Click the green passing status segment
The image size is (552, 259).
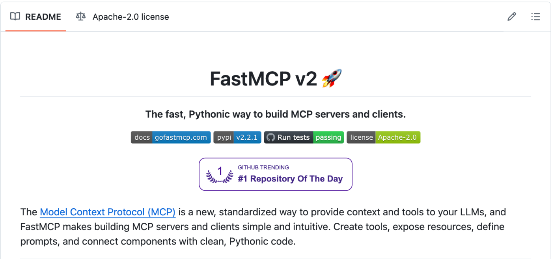click(328, 137)
